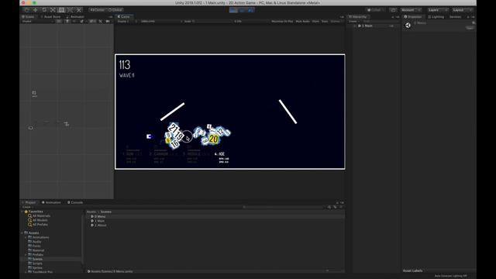Toggle the Global handle rotation button
Screen dimensions: 496x279
115,10
